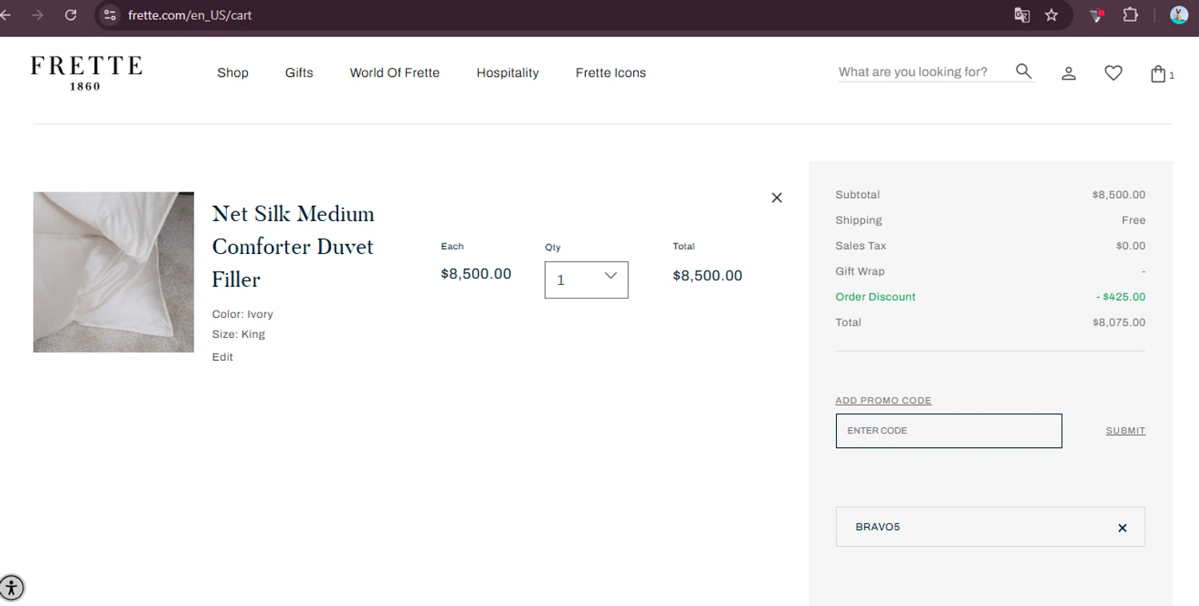Reload the page with the refresh icon

click(x=70, y=15)
